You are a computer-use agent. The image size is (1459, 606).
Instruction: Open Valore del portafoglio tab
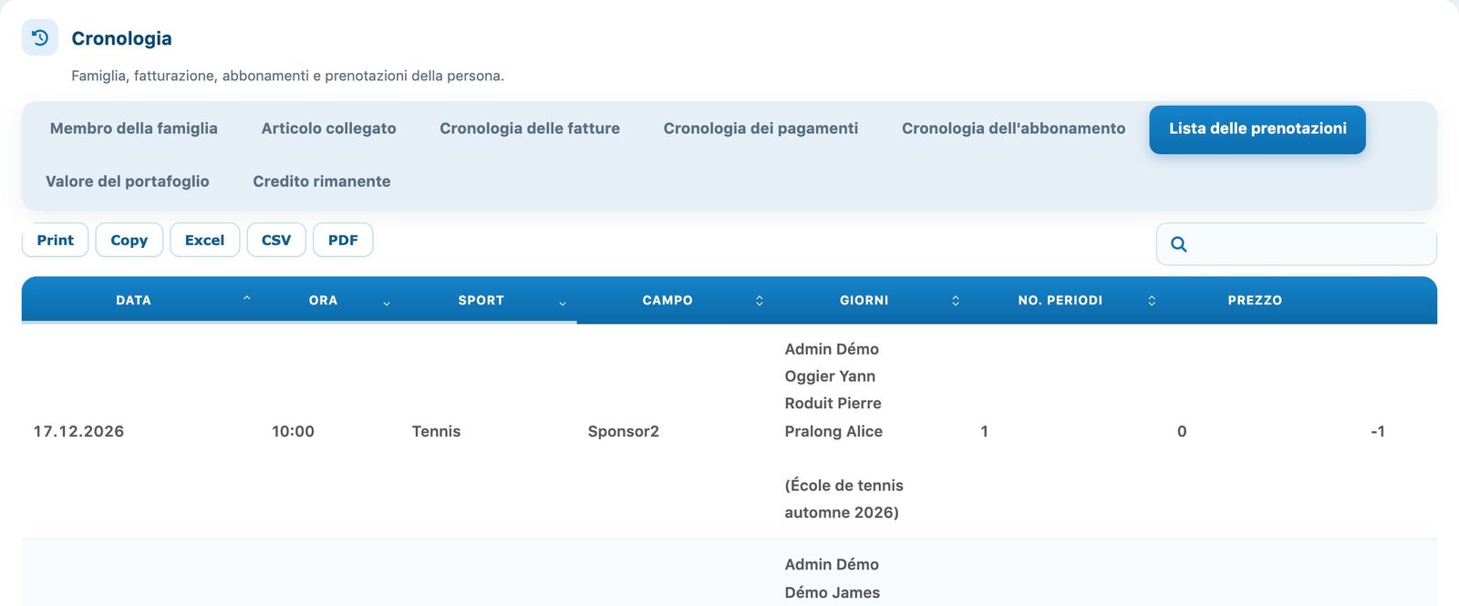128,181
